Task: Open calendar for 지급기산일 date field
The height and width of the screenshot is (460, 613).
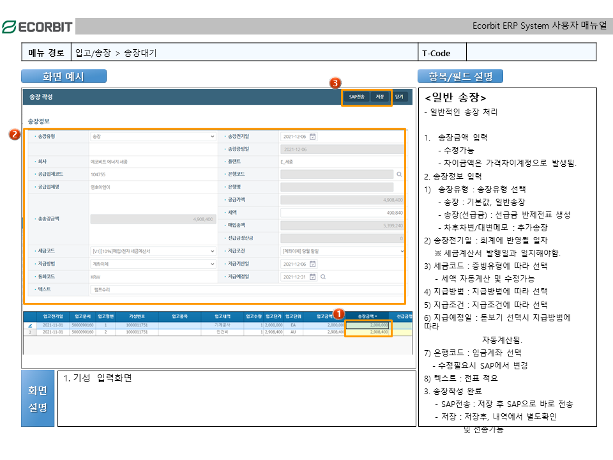Action: tap(313, 264)
